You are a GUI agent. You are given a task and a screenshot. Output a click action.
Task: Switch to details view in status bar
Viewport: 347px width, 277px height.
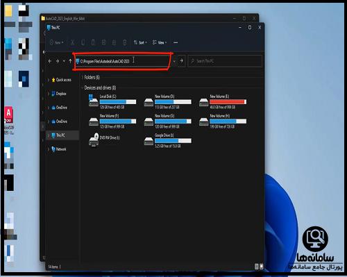point(256,267)
